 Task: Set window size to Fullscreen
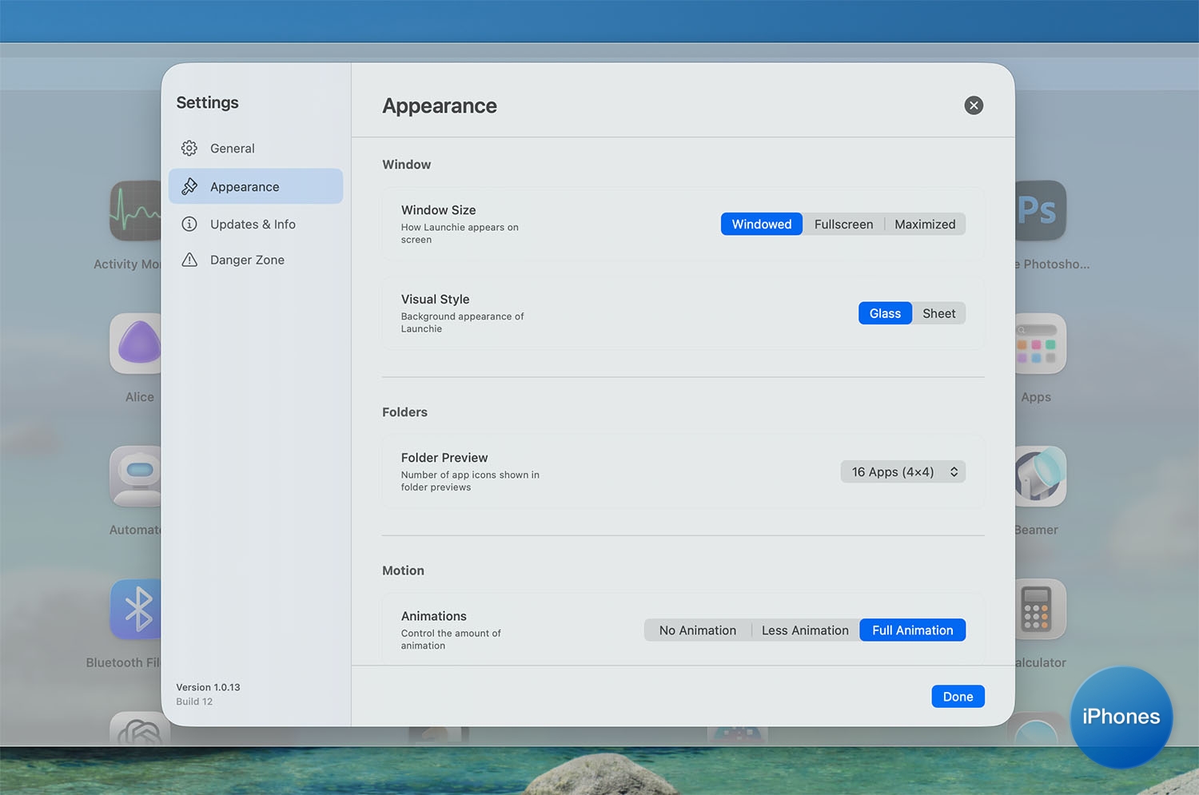[x=843, y=225]
